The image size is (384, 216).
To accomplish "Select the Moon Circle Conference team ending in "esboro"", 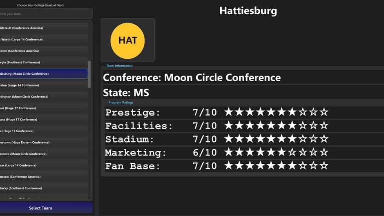I will tap(43, 154).
